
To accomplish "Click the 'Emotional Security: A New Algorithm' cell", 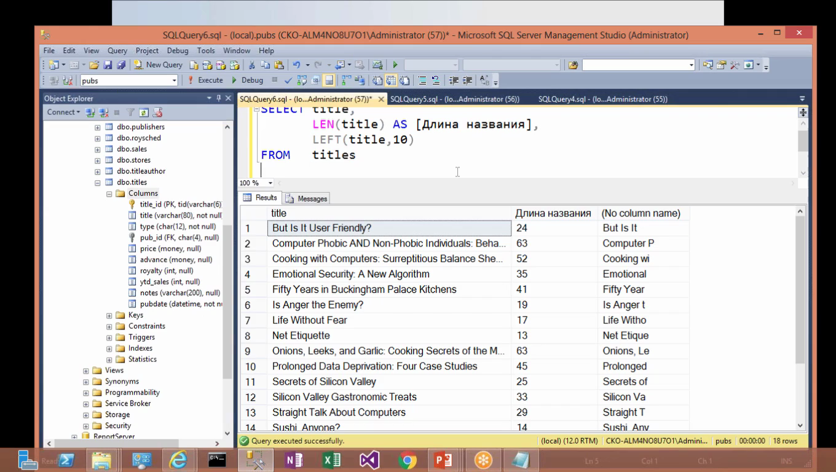I will point(388,274).
